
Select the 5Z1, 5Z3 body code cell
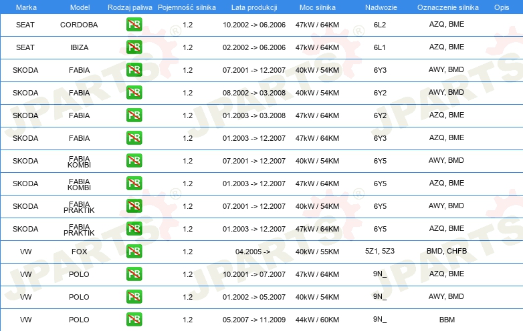[x=380, y=252]
